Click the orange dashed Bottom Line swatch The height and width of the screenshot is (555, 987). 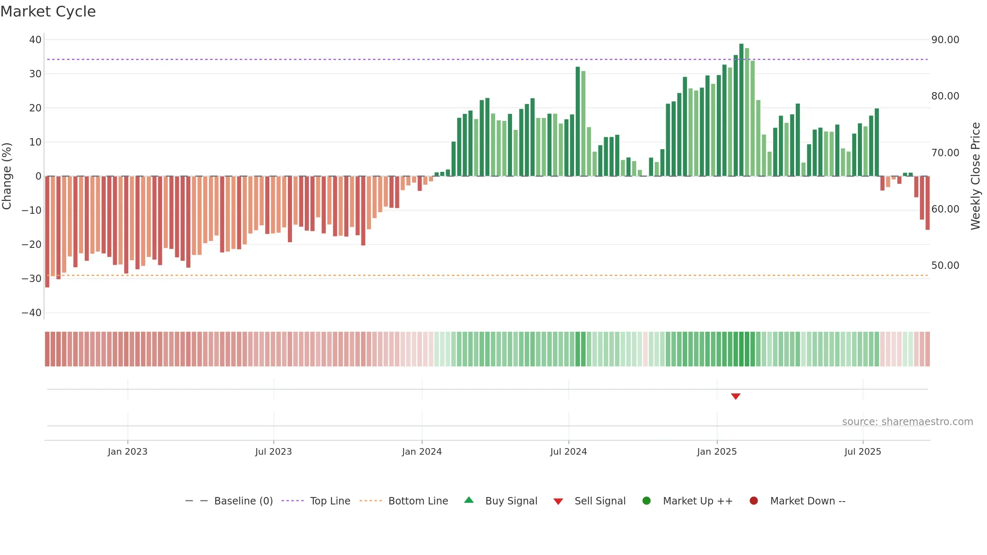371,501
